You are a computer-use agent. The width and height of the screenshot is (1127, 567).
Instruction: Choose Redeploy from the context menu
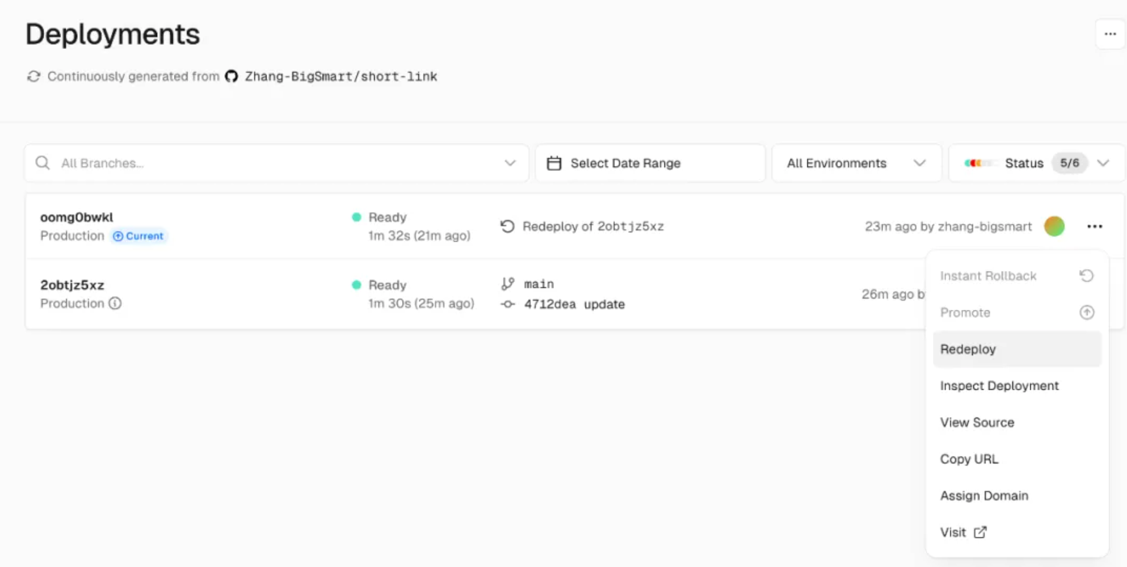(1017, 349)
